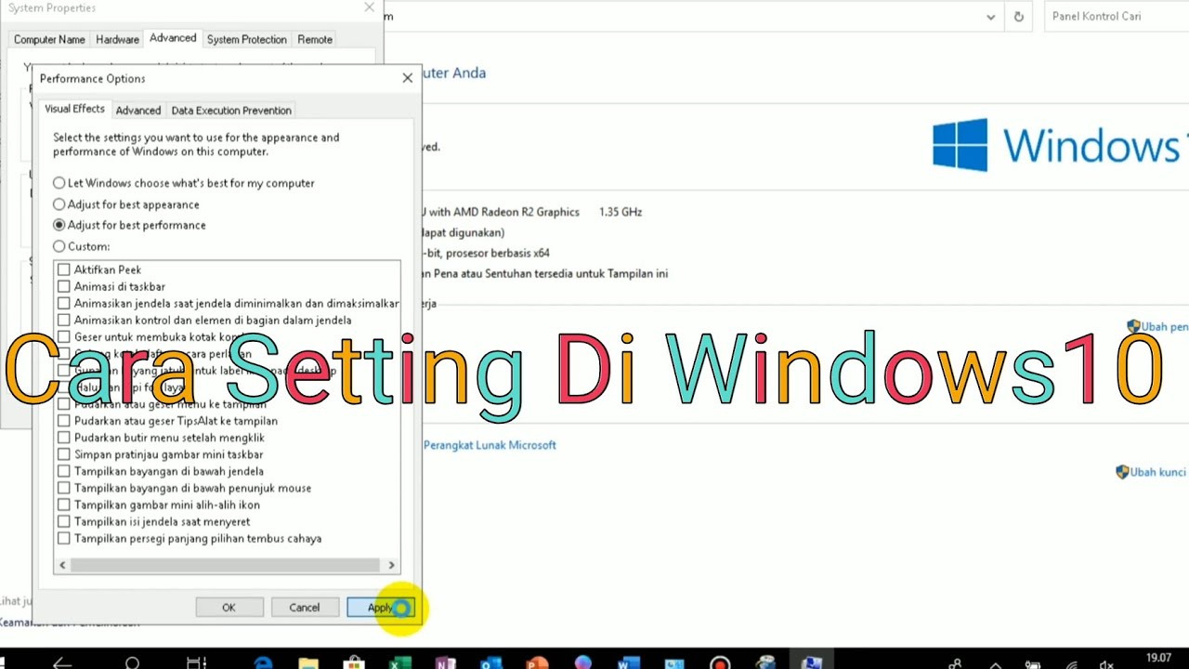Enable Pudarkan atau geser TipsAlat ke tampilan

tap(64, 421)
